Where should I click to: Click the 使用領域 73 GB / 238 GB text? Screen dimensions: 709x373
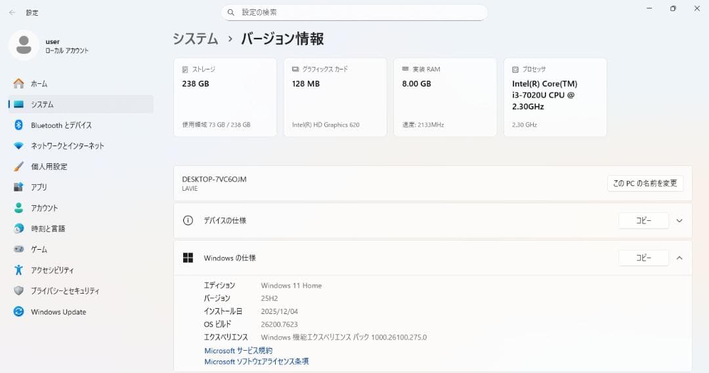[x=216, y=125]
